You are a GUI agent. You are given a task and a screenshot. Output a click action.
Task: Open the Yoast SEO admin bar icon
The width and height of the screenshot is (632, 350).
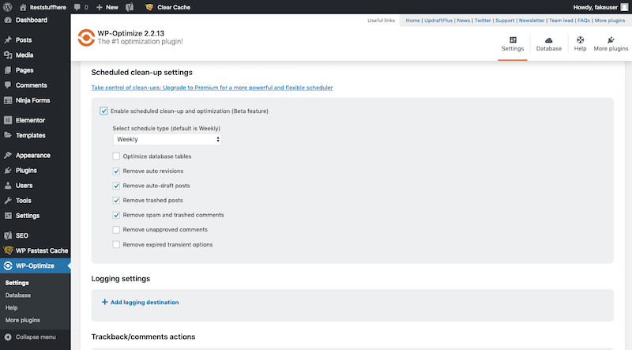pyautogui.click(x=130, y=7)
